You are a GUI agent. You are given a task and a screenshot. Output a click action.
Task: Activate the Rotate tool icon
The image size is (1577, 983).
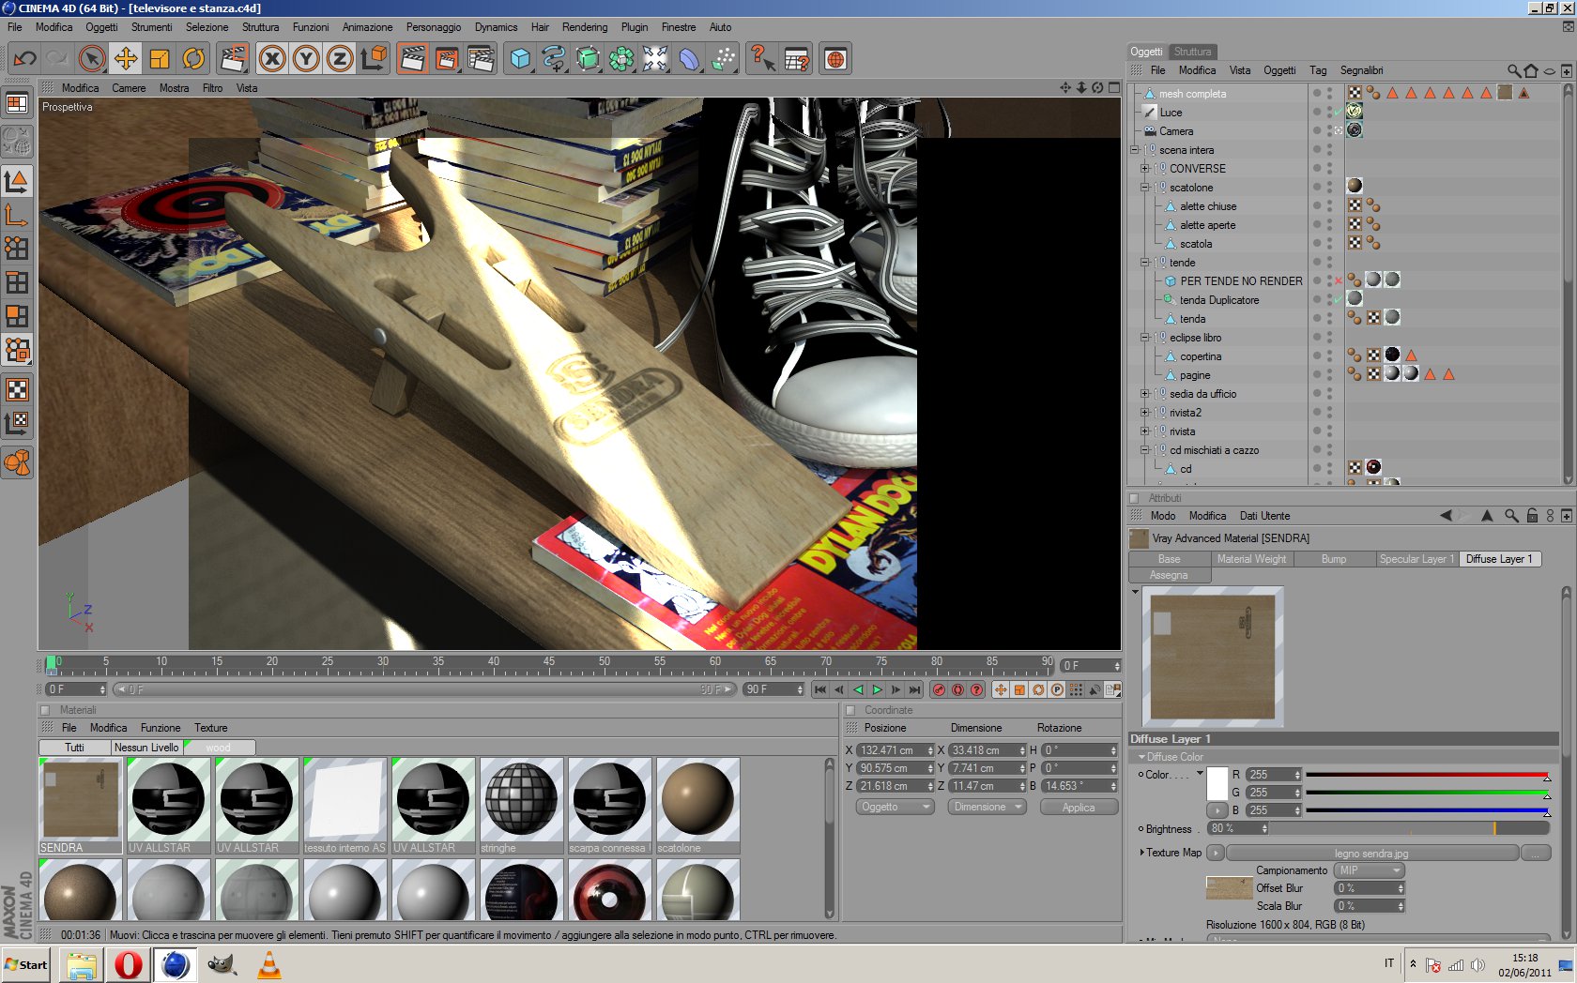click(x=193, y=59)
